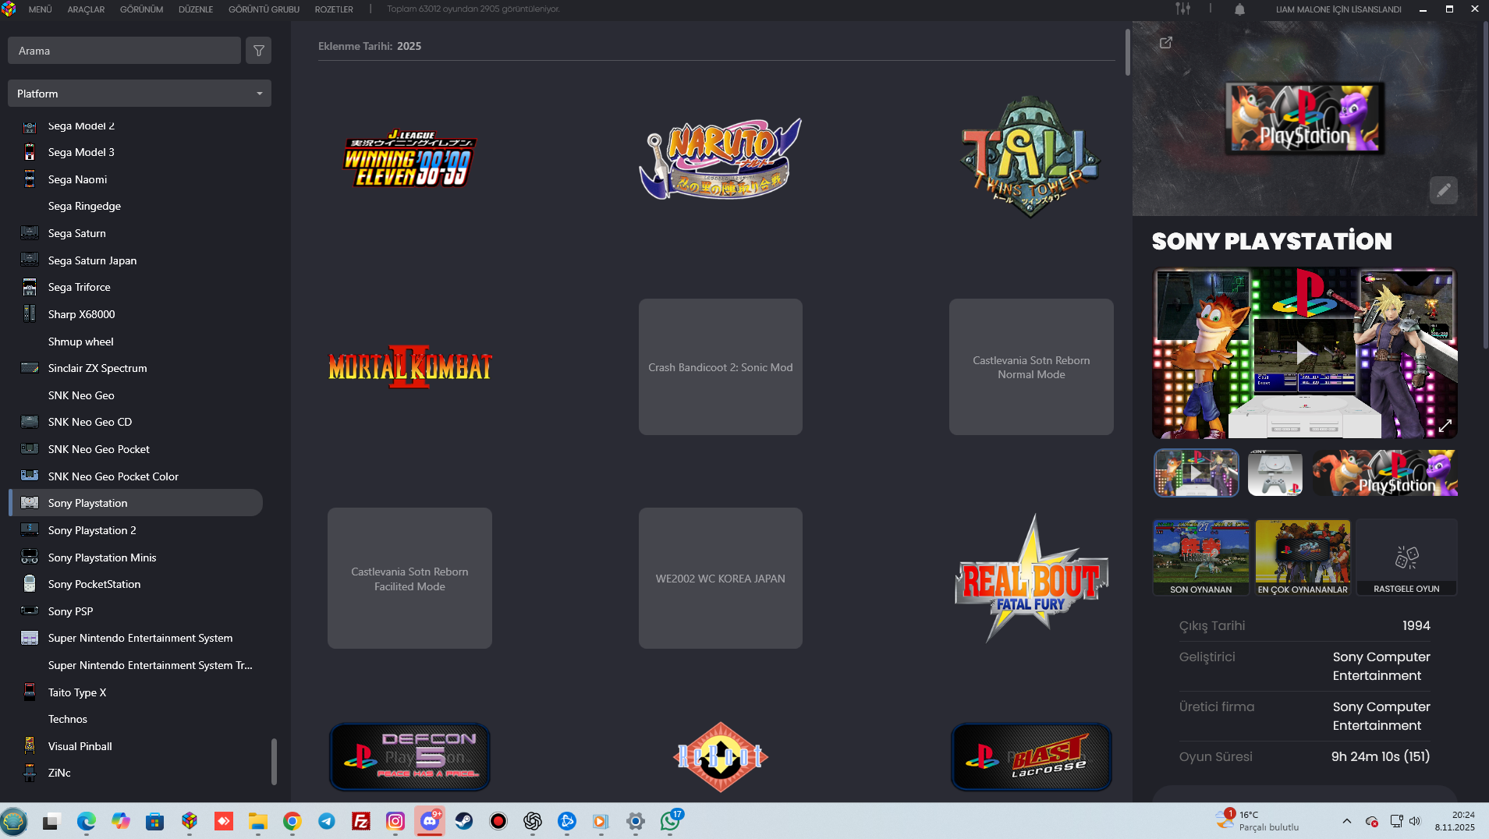Open the Platform dropdown

140,94
